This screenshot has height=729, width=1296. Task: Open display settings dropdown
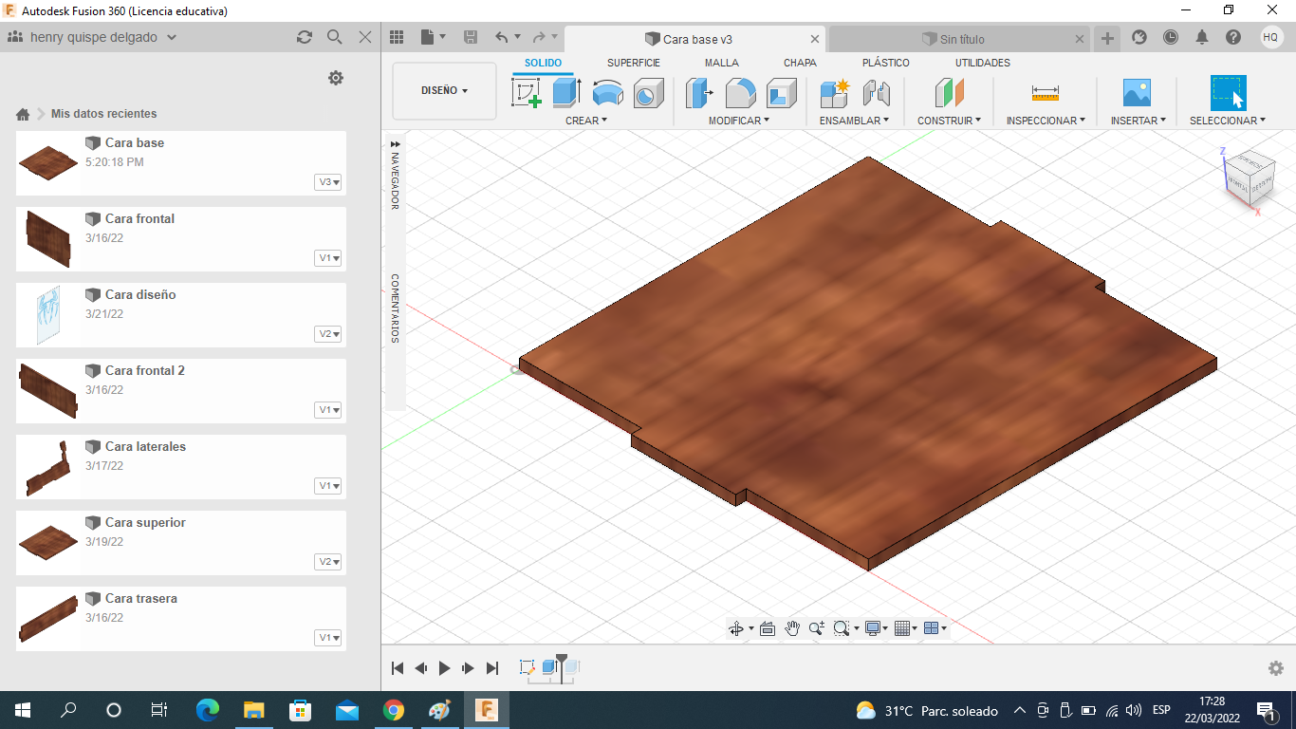(x=876, y=628)
